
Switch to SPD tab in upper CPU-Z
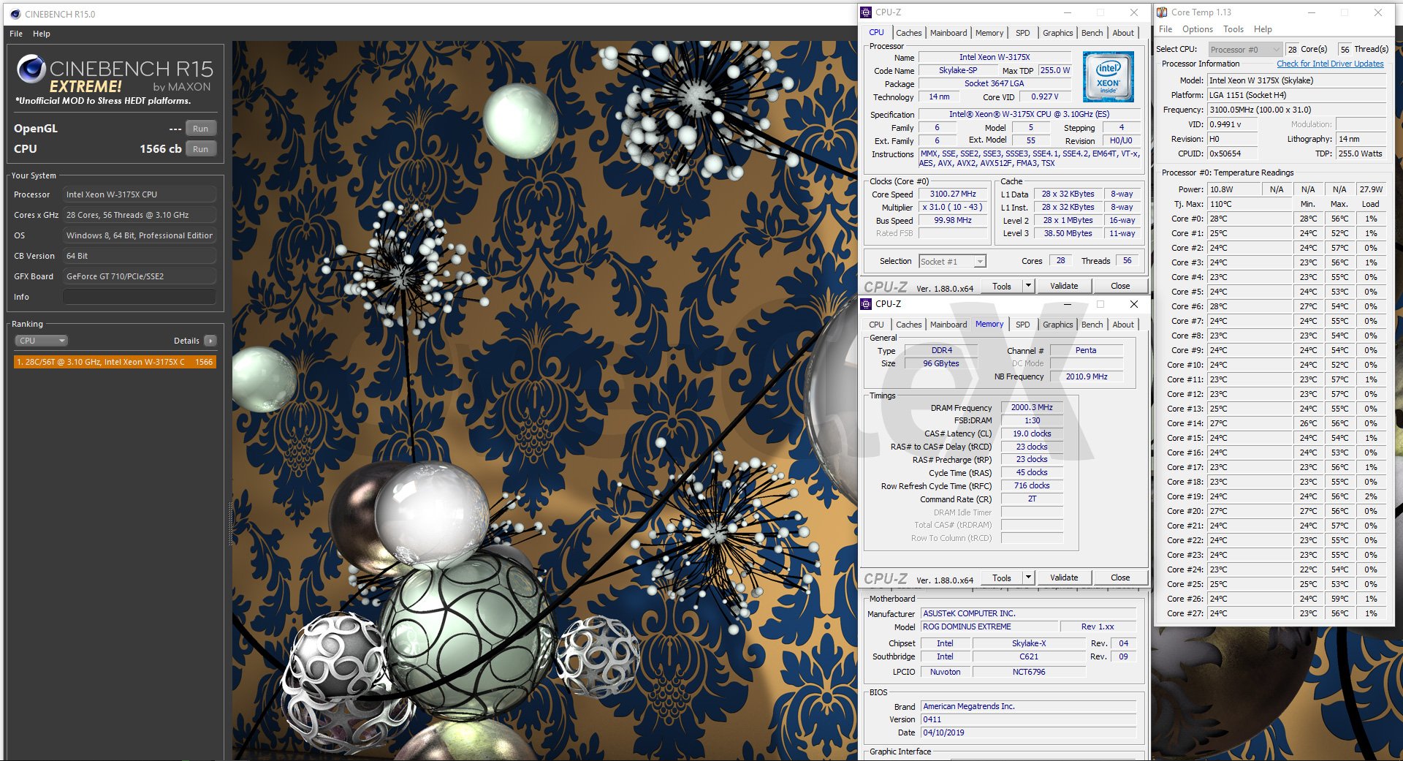pyautogui.click(x=1022, y=33)
